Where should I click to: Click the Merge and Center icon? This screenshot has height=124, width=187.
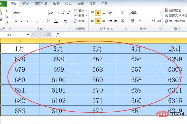(x=122, y=21)
